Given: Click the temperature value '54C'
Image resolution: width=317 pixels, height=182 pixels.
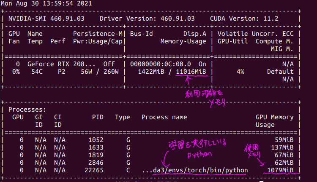Looking at the screenshot, I should tap(37, 72).
